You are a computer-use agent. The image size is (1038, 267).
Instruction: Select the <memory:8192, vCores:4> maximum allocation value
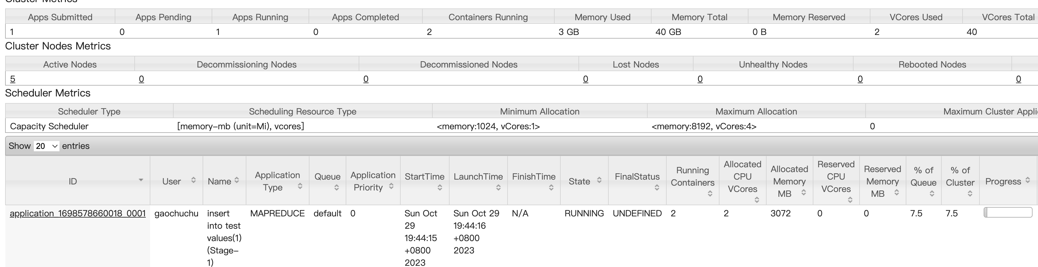click(x=703, y=126)
